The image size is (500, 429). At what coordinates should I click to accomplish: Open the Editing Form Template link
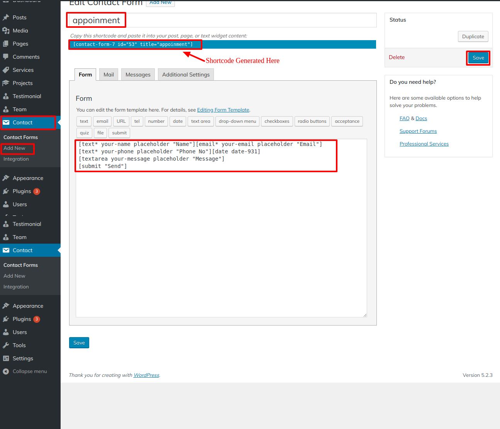[x=223, y=110]
